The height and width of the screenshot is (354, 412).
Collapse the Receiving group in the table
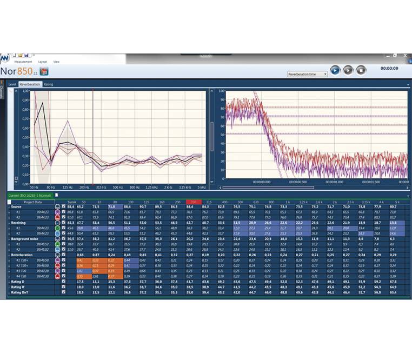click(x=9, y=223)
